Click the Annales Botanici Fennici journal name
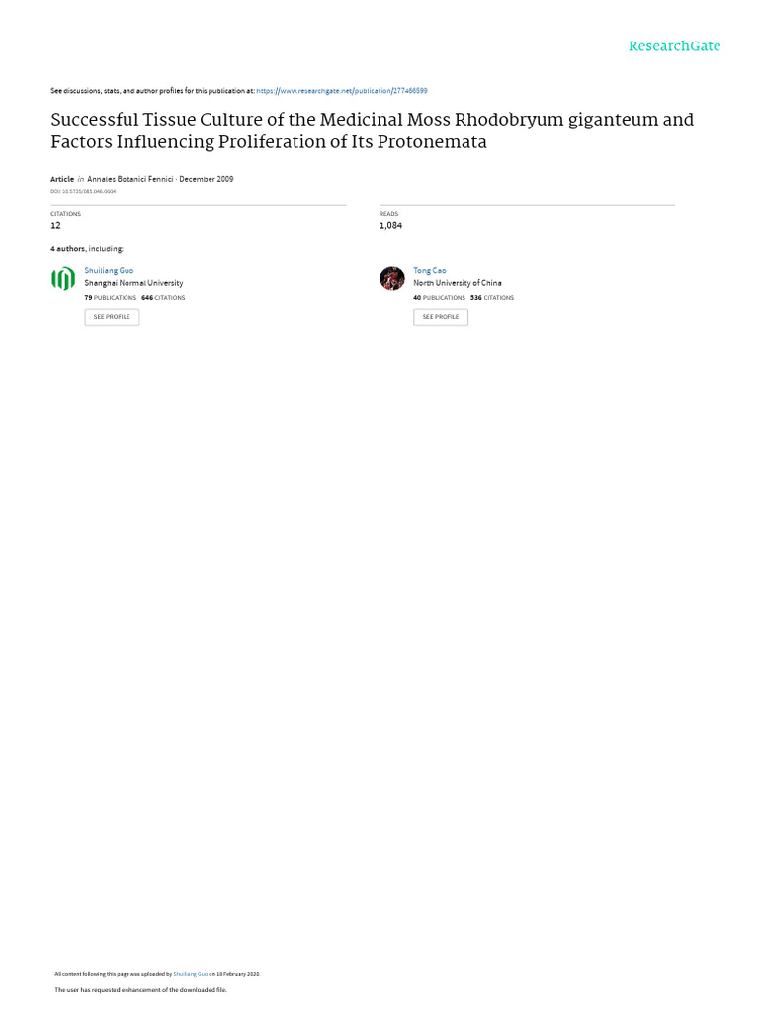759x1012 pixels. click(x=130, y=180)
